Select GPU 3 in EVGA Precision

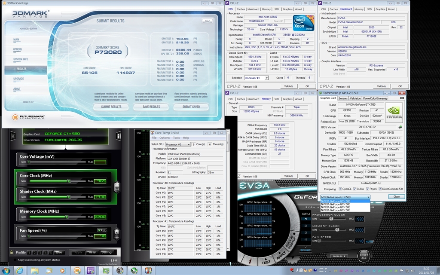coord(306,232)
